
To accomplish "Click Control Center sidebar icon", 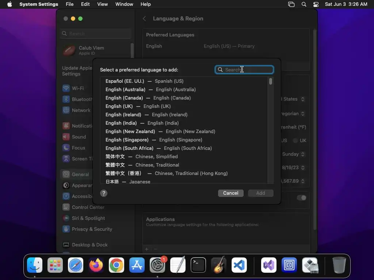I will [66, 207].
